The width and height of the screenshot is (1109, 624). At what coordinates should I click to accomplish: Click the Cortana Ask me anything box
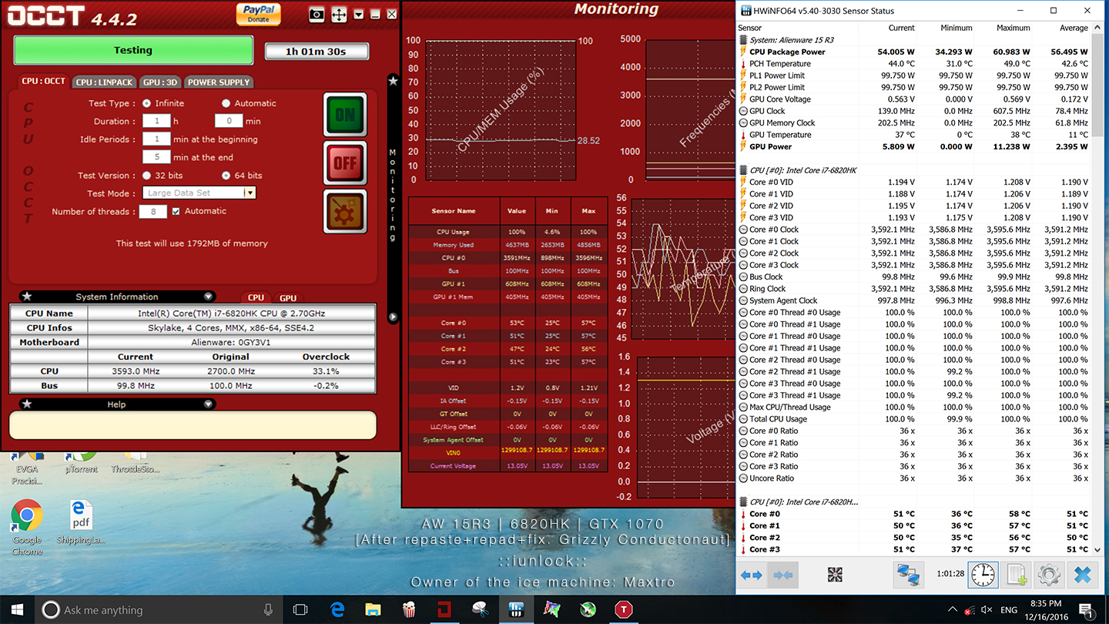click(160, 609)
